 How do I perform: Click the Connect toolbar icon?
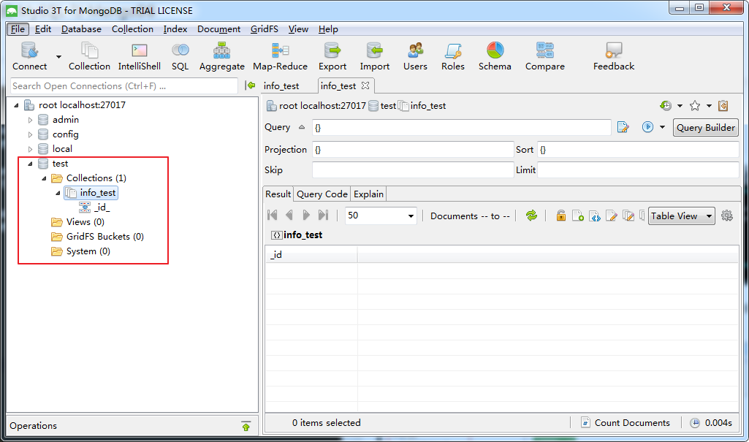pos(29,56)
